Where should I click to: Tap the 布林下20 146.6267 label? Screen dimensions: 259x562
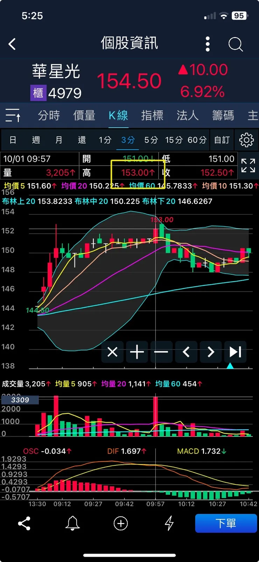coord(177,201)
